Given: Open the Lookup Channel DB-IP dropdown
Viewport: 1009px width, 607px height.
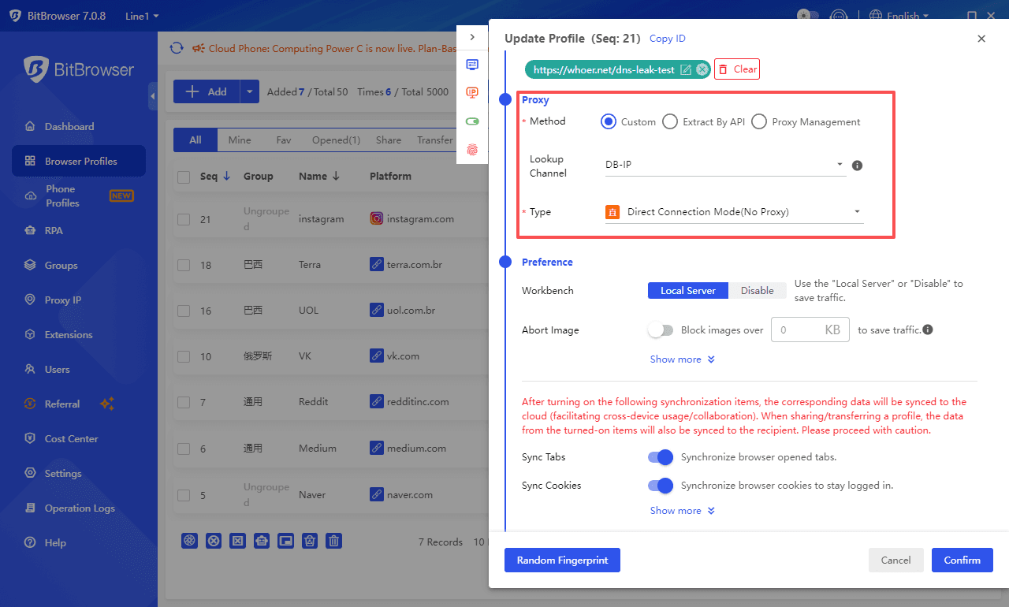Looking at the screenshot, I should 724,166.
